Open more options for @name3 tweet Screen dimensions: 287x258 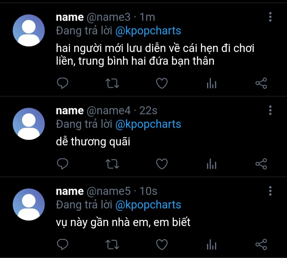coord(270,17)
